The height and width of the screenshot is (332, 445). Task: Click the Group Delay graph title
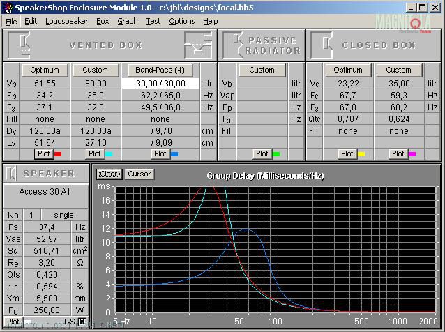coord(265,176)
